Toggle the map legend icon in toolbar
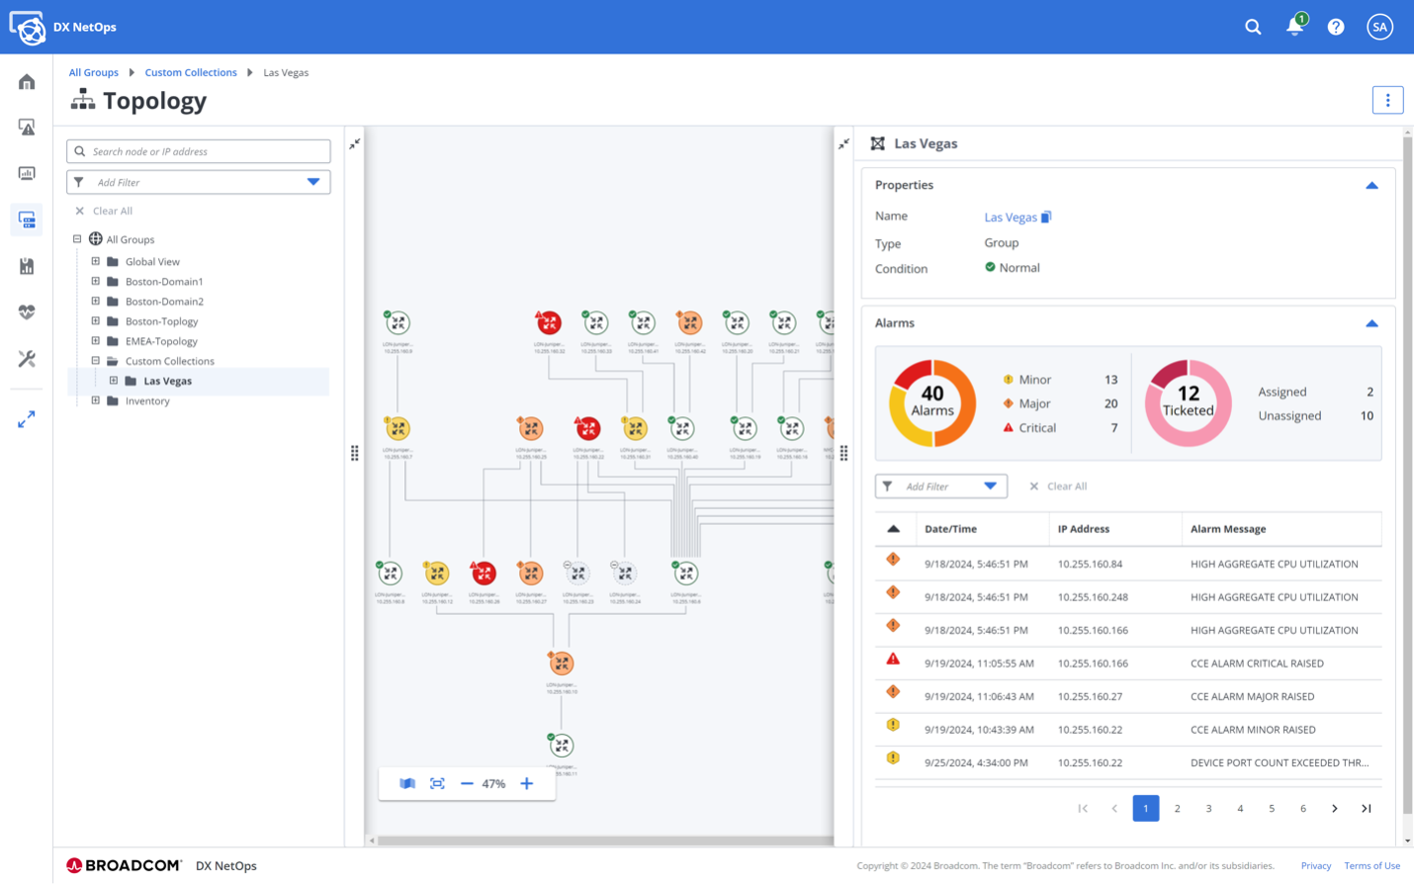Screen dimensions: 1414x888 pyautogui.click(x=407, y=783)
